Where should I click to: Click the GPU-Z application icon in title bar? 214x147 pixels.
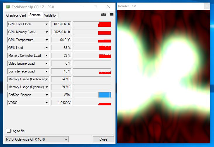point(8,7)
